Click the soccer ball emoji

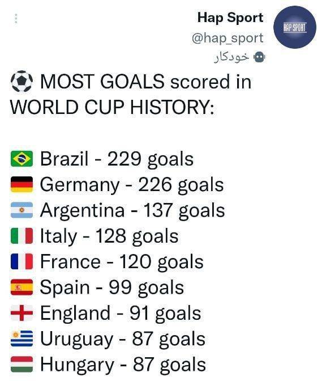[22, 82]
